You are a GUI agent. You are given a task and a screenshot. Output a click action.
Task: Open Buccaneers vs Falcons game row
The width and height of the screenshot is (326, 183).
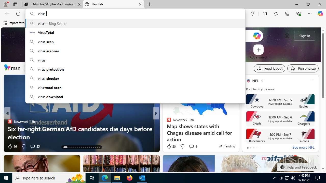tap(280, 136)
